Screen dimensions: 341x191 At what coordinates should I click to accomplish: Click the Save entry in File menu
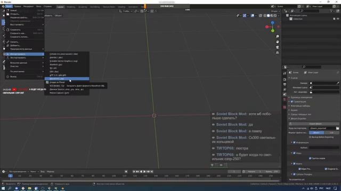[x=25, y=30]
